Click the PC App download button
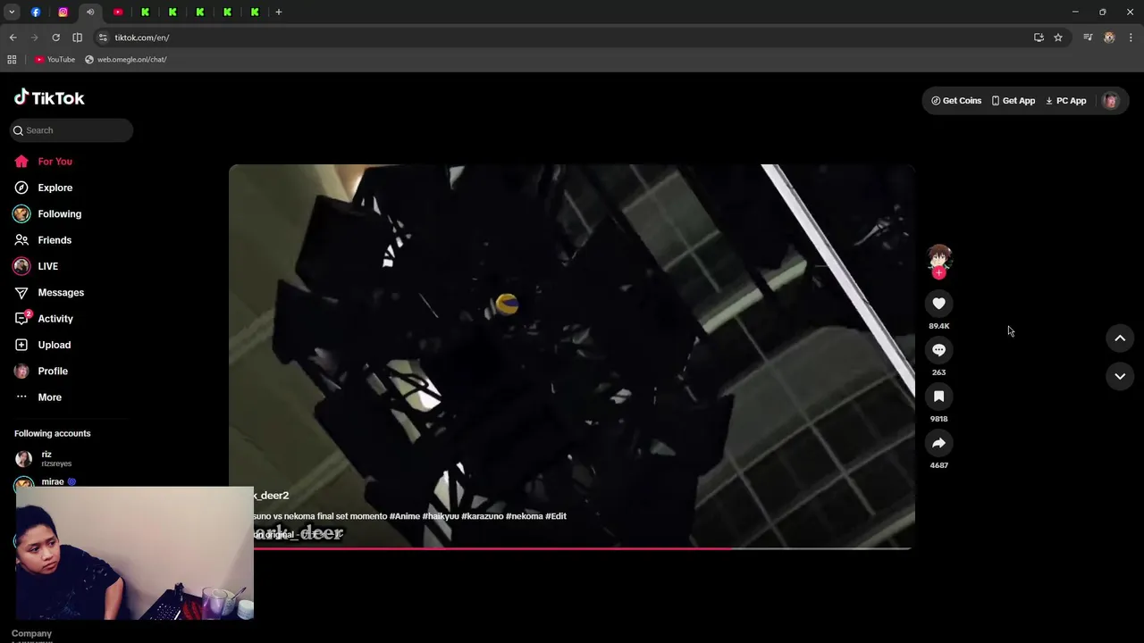Screen dimensions: 1144x643 coord(1066,101)
